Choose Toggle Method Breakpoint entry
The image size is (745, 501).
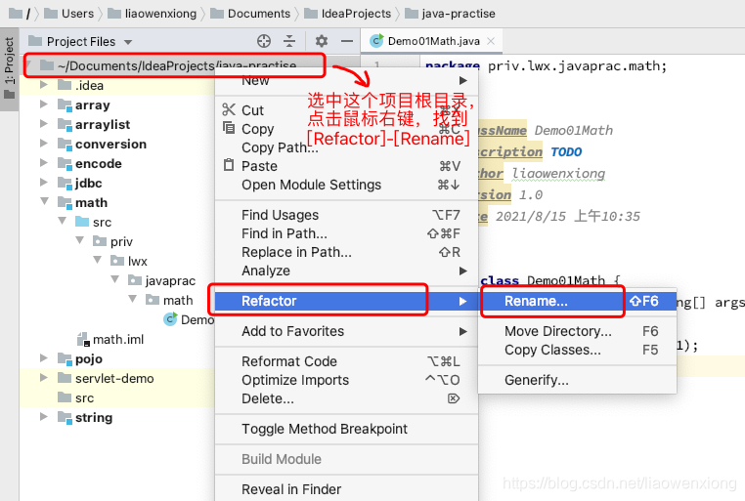coord(346,429)
